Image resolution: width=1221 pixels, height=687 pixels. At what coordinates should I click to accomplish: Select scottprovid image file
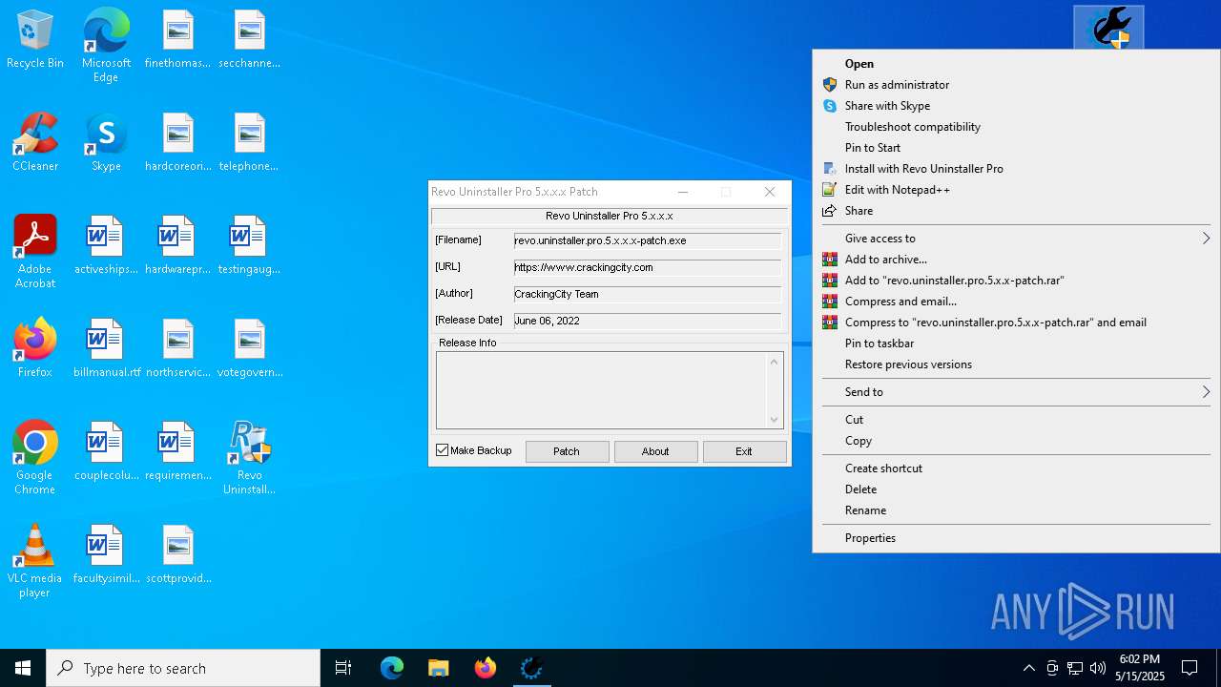click(177, 555)
